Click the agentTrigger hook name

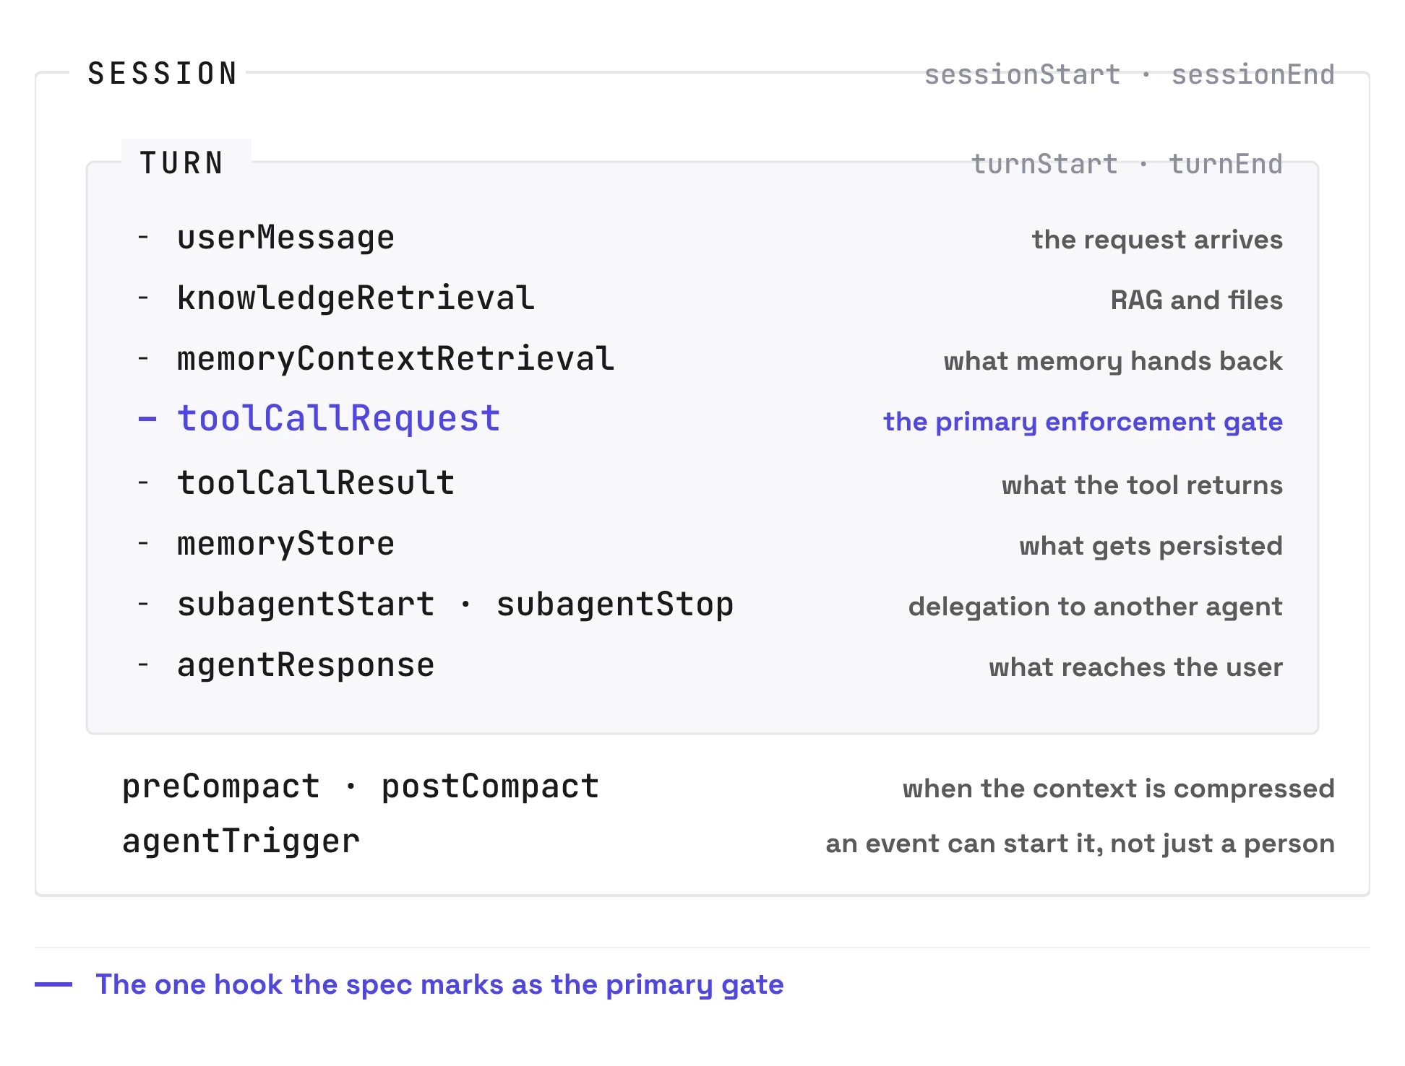pyautogui.click(x=241, y=841)
